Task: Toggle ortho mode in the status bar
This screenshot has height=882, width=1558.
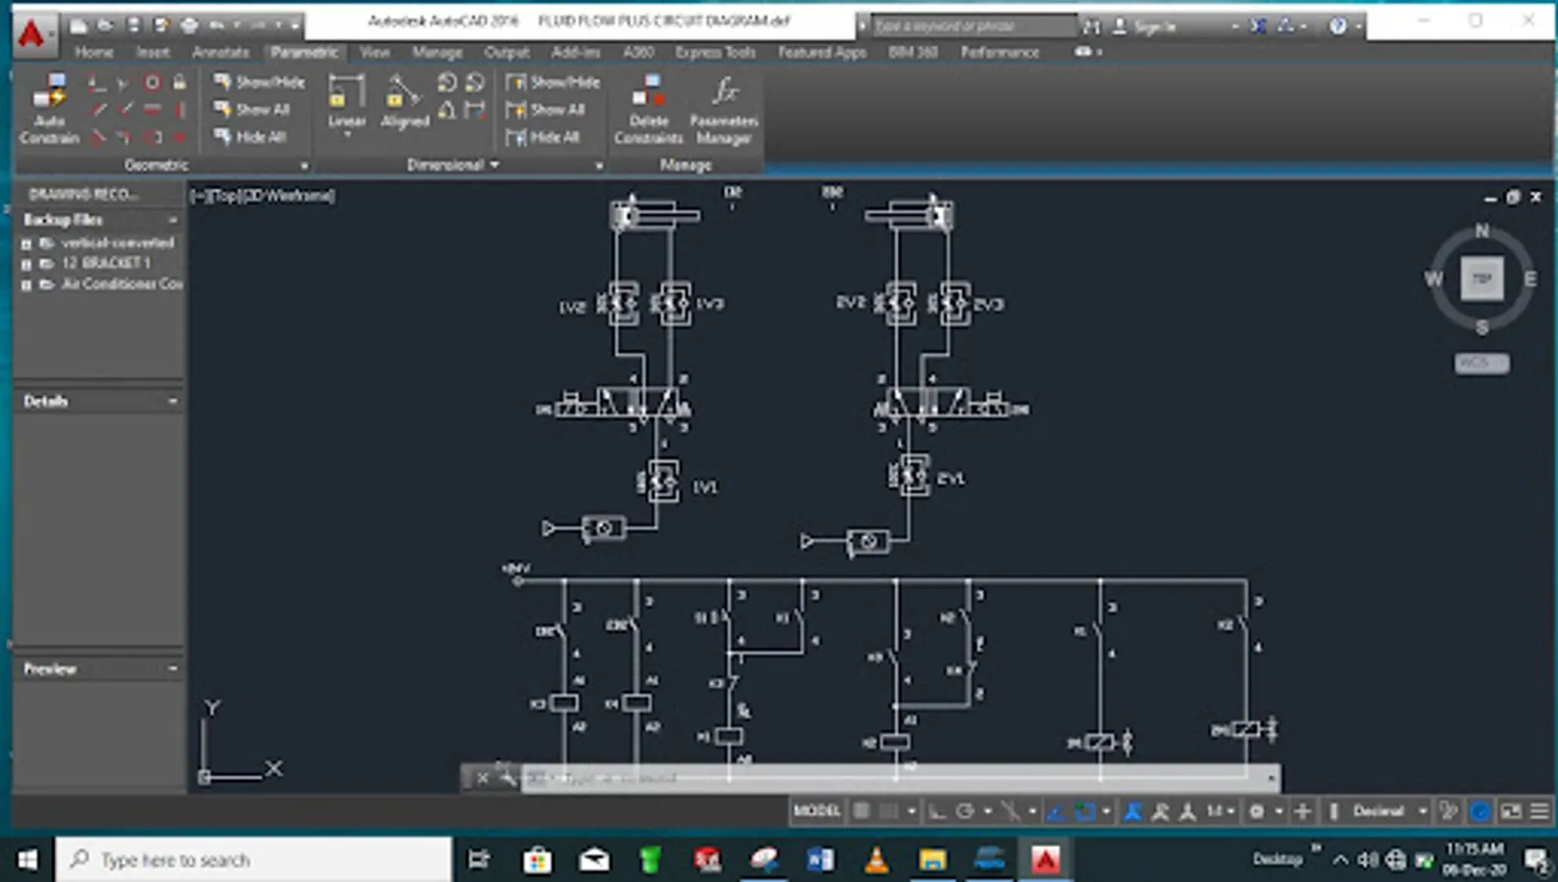Action: (937, 810)
